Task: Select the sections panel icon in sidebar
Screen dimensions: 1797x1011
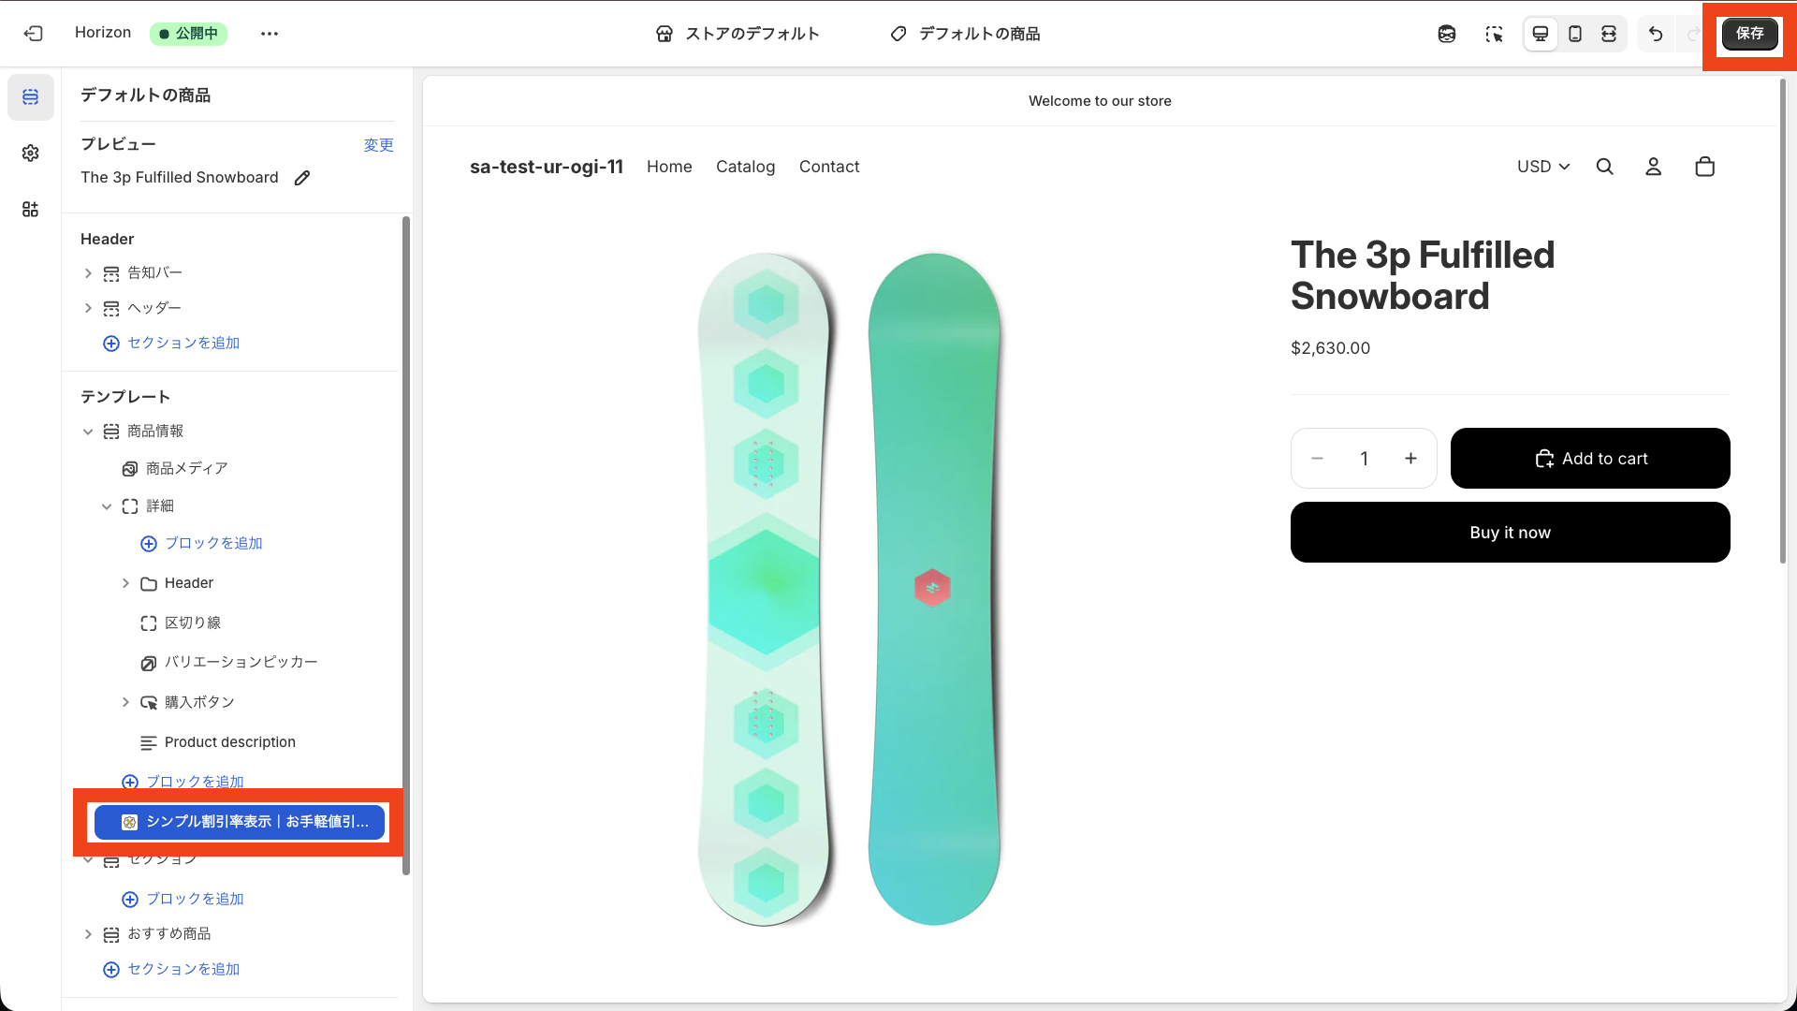Action: [x=30, y=97]
